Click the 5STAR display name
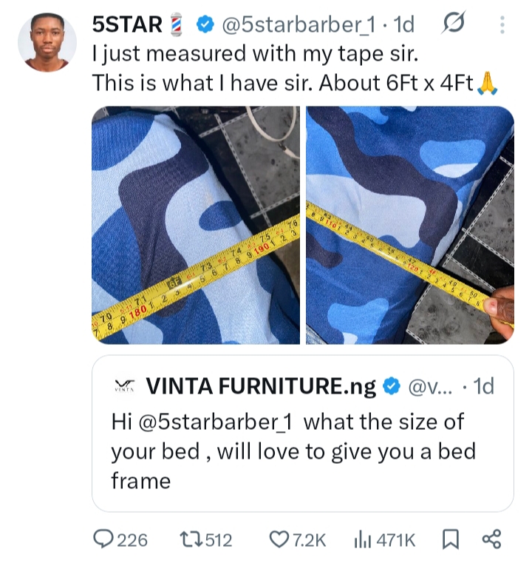532x563 pixels. click(x=127, y=25)
